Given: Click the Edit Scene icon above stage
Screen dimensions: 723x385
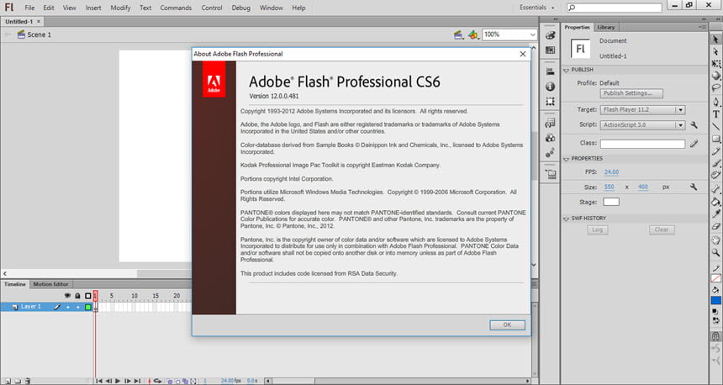Looking at the screenshot, I should tap(458, 34).
